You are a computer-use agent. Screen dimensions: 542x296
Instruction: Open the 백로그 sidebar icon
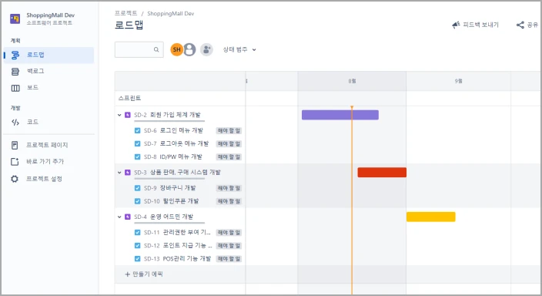click(x=15, y=72)
